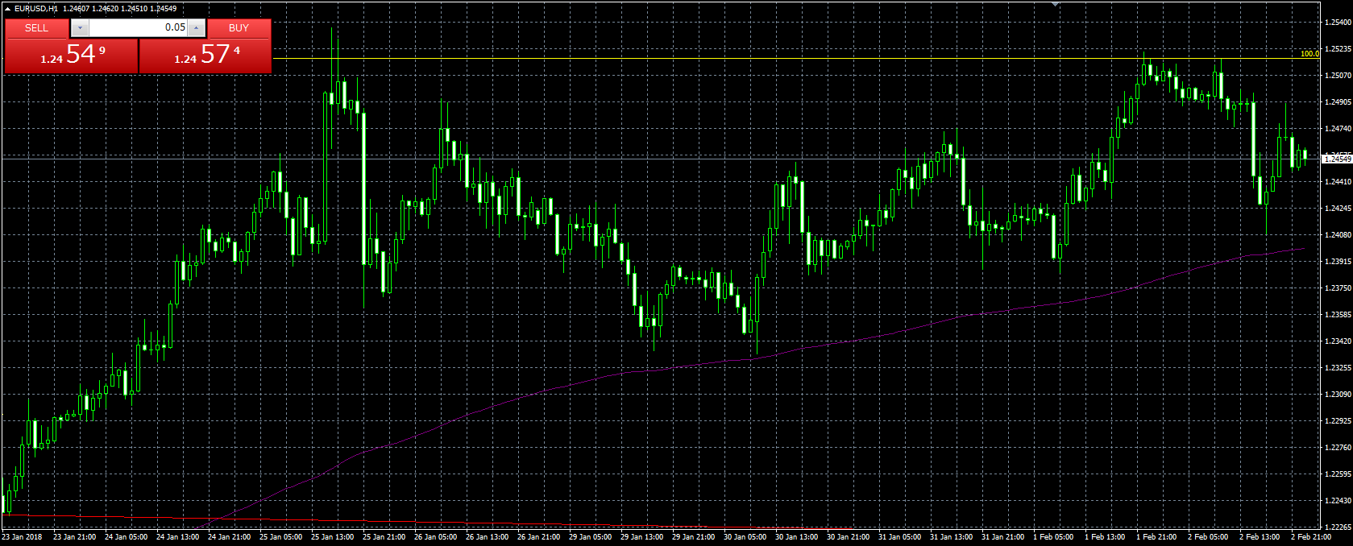1353x546 pixels.
Task: Click the 2 Feb 13:00 time label
Action: click(x=1260, y=537)
